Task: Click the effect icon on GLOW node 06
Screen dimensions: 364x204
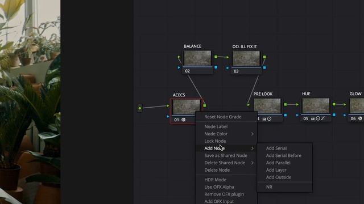Action: (360, 118)
